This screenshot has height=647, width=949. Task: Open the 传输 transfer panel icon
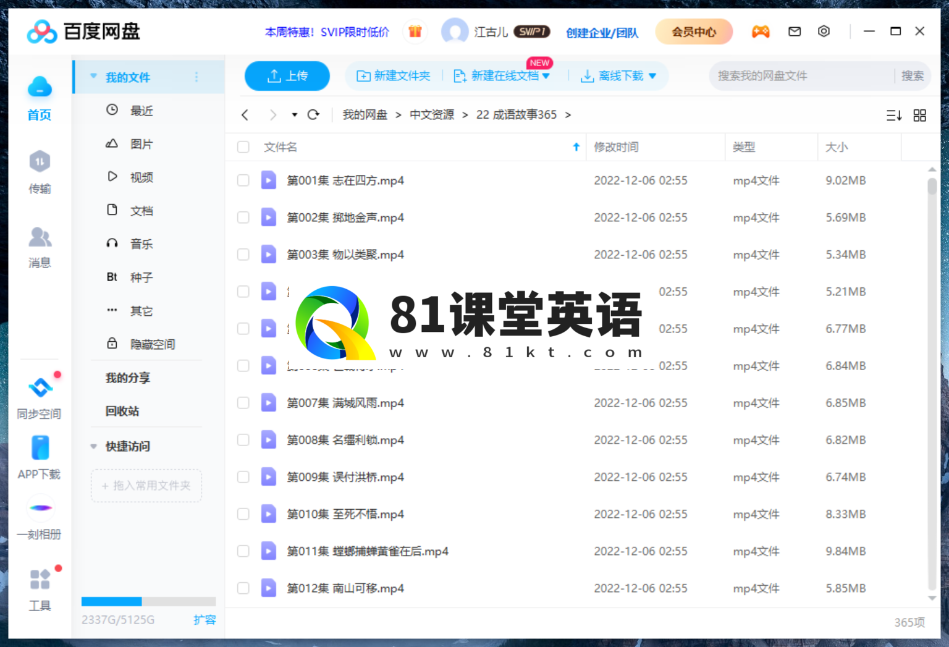40,163
